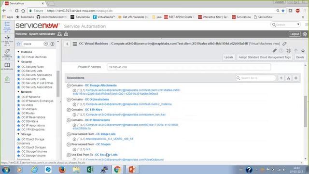309x174 pixels.
Task: Focus the Private IP Address field
Action: tap(189, 67)
